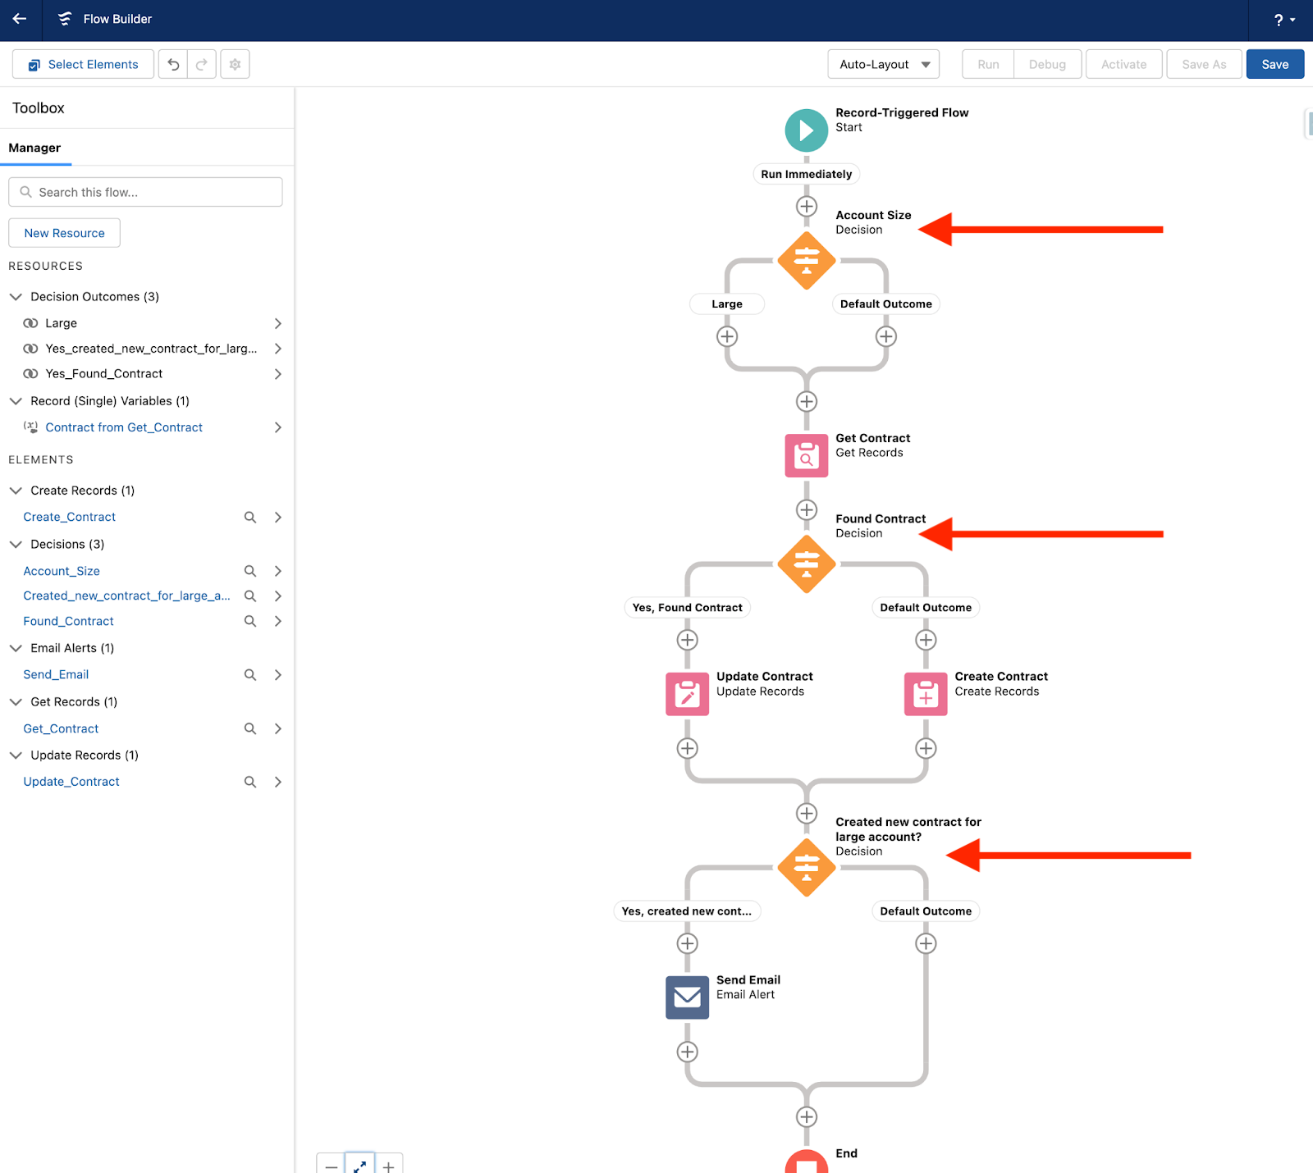Click the Save button
The height and width of the screenshot is (1173, 1313).
coord(1274,63)
